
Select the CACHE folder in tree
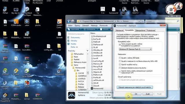[x=81, y=73]
